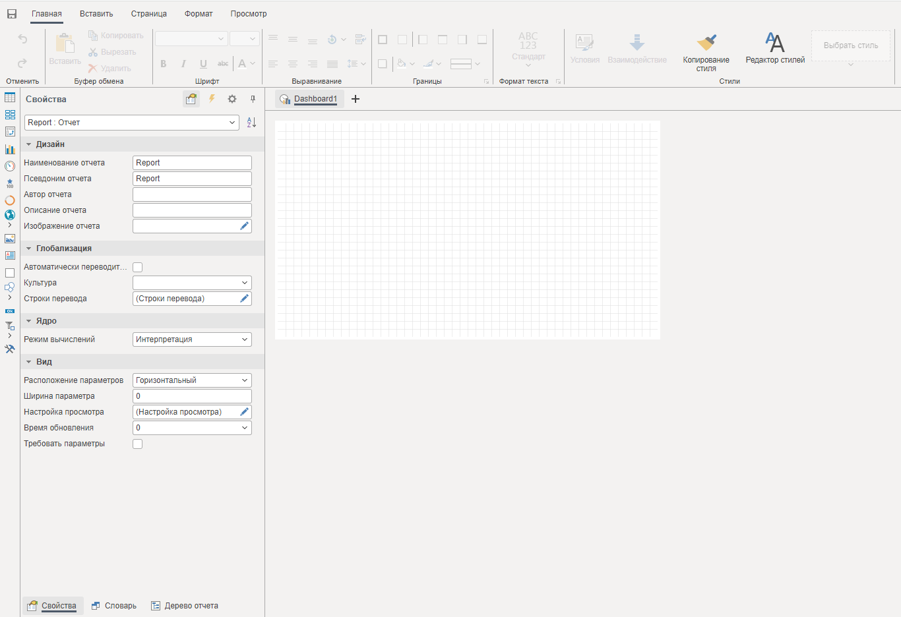
Task: Collapse the Дизайн section
Action: coord(29,144)
